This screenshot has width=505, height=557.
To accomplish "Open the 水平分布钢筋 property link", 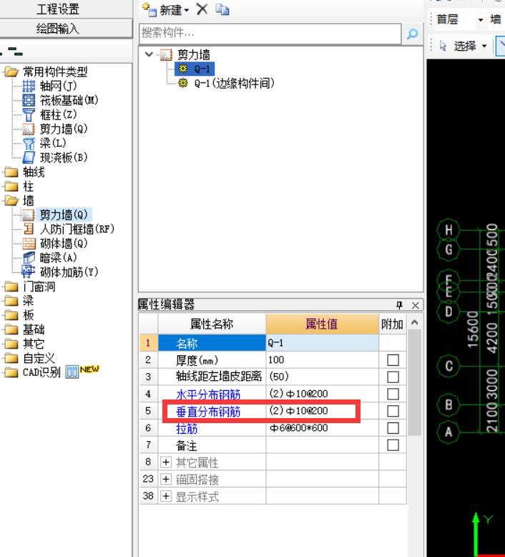I will tap(208, 394).
